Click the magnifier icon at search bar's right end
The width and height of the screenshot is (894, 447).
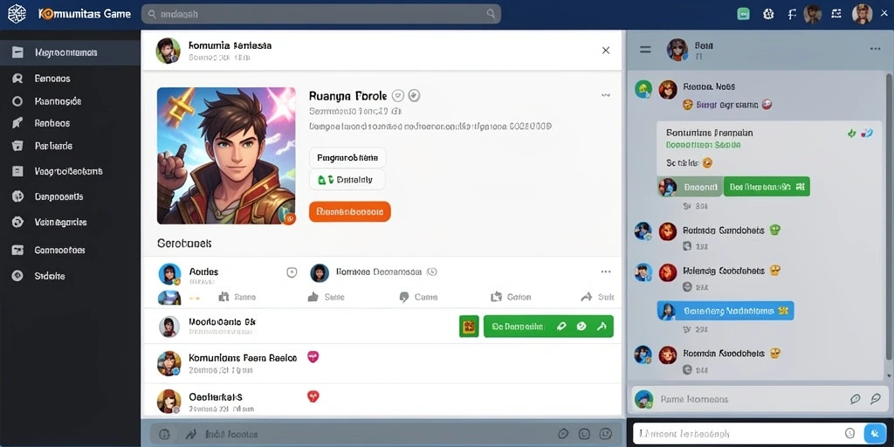491,14
